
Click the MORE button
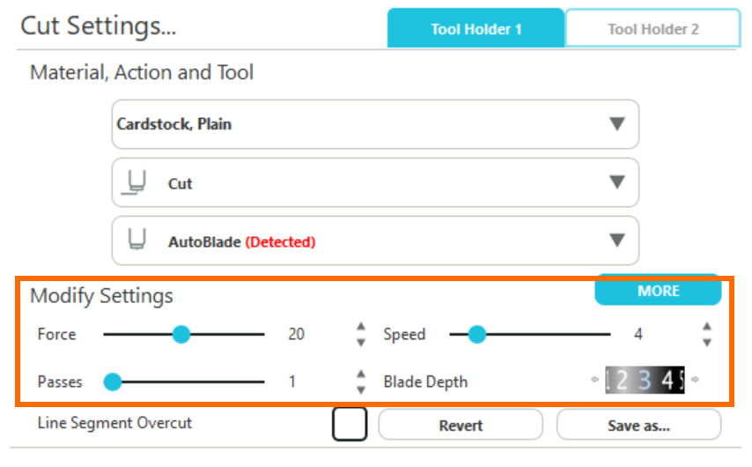coord(658,291)
